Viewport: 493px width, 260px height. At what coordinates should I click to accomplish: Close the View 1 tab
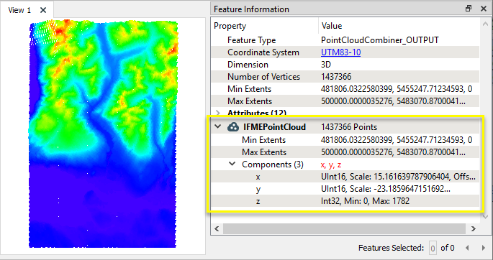click(x=43, y=10)
